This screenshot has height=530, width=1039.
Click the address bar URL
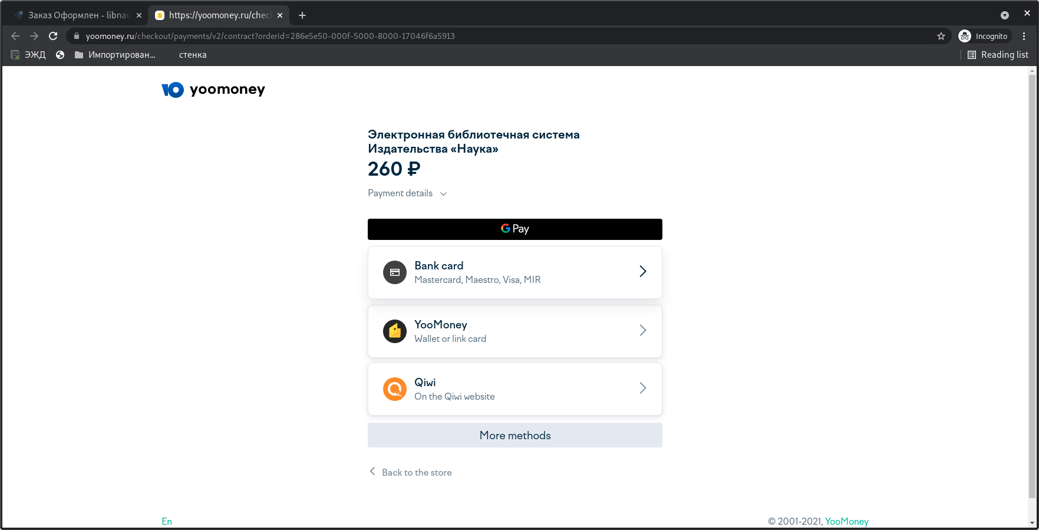[271, 36]
